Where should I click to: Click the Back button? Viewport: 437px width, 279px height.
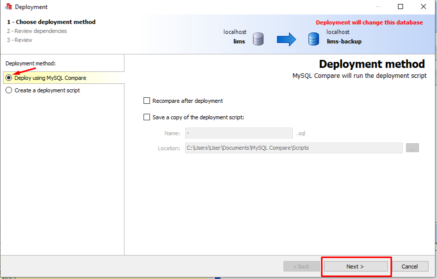pyautogui.click(x=301, y=267)
